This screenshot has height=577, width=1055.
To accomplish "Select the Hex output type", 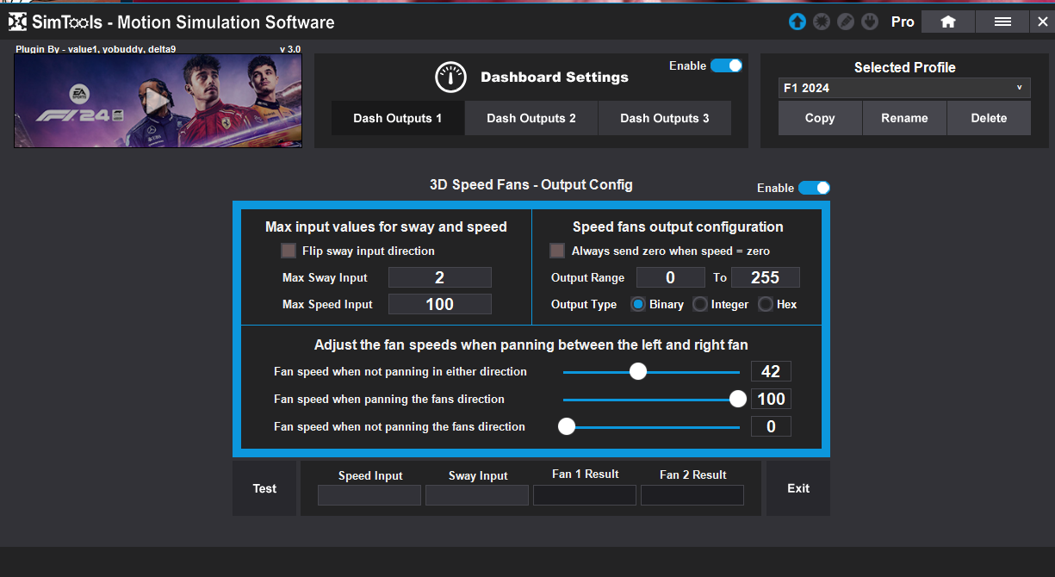I will pos(766,304).
